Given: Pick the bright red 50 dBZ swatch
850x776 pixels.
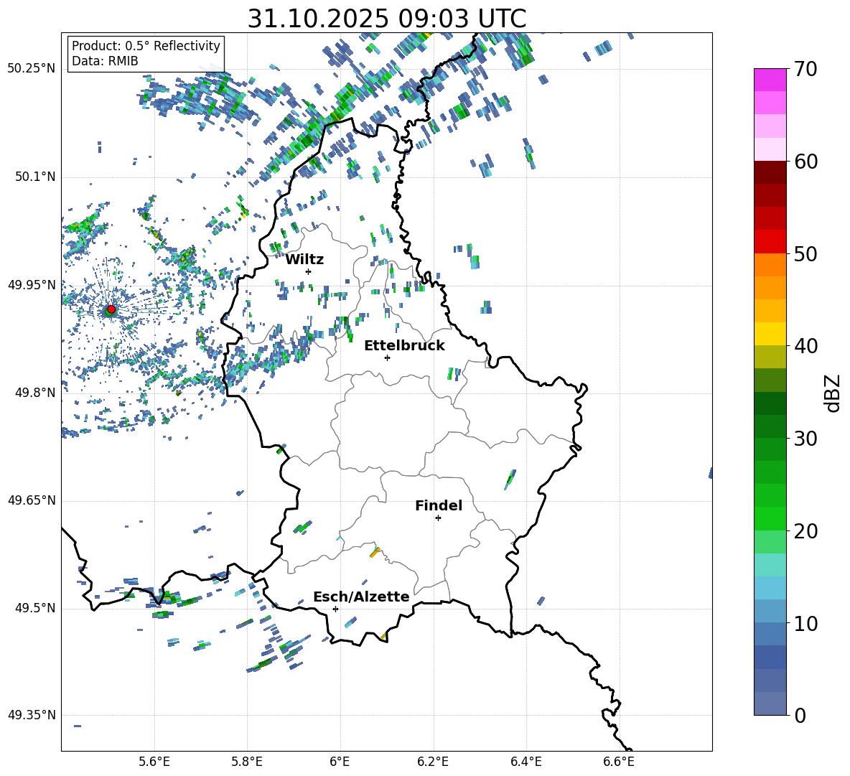Looking at the screenshot, I should pos(770,242).
